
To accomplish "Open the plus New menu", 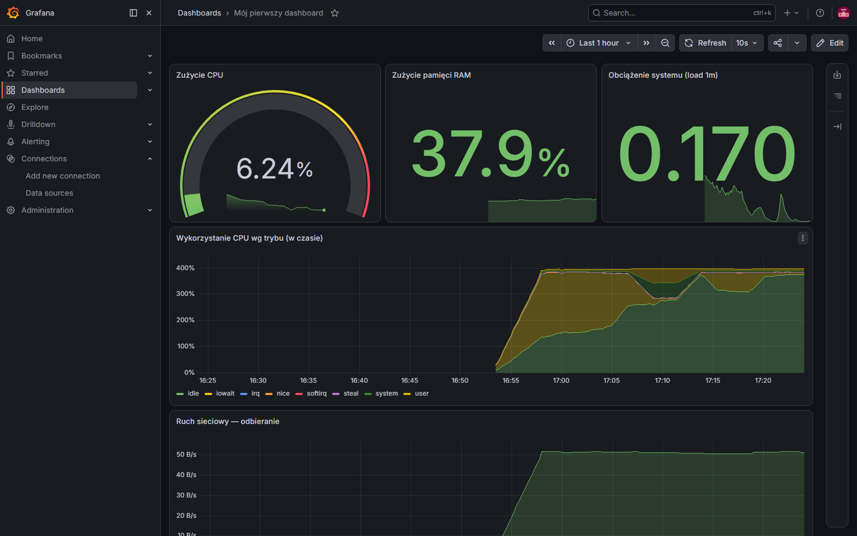I will coord(791,13).
